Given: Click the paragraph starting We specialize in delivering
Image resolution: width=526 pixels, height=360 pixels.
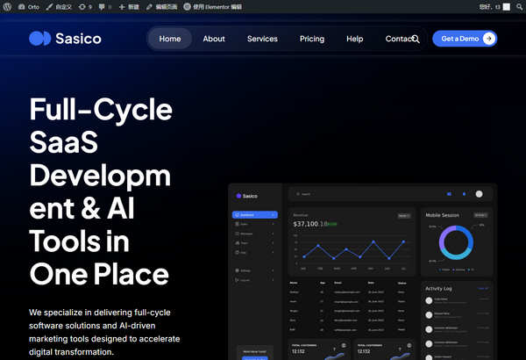Looking at the screenshot, I should tap(104, 332).
